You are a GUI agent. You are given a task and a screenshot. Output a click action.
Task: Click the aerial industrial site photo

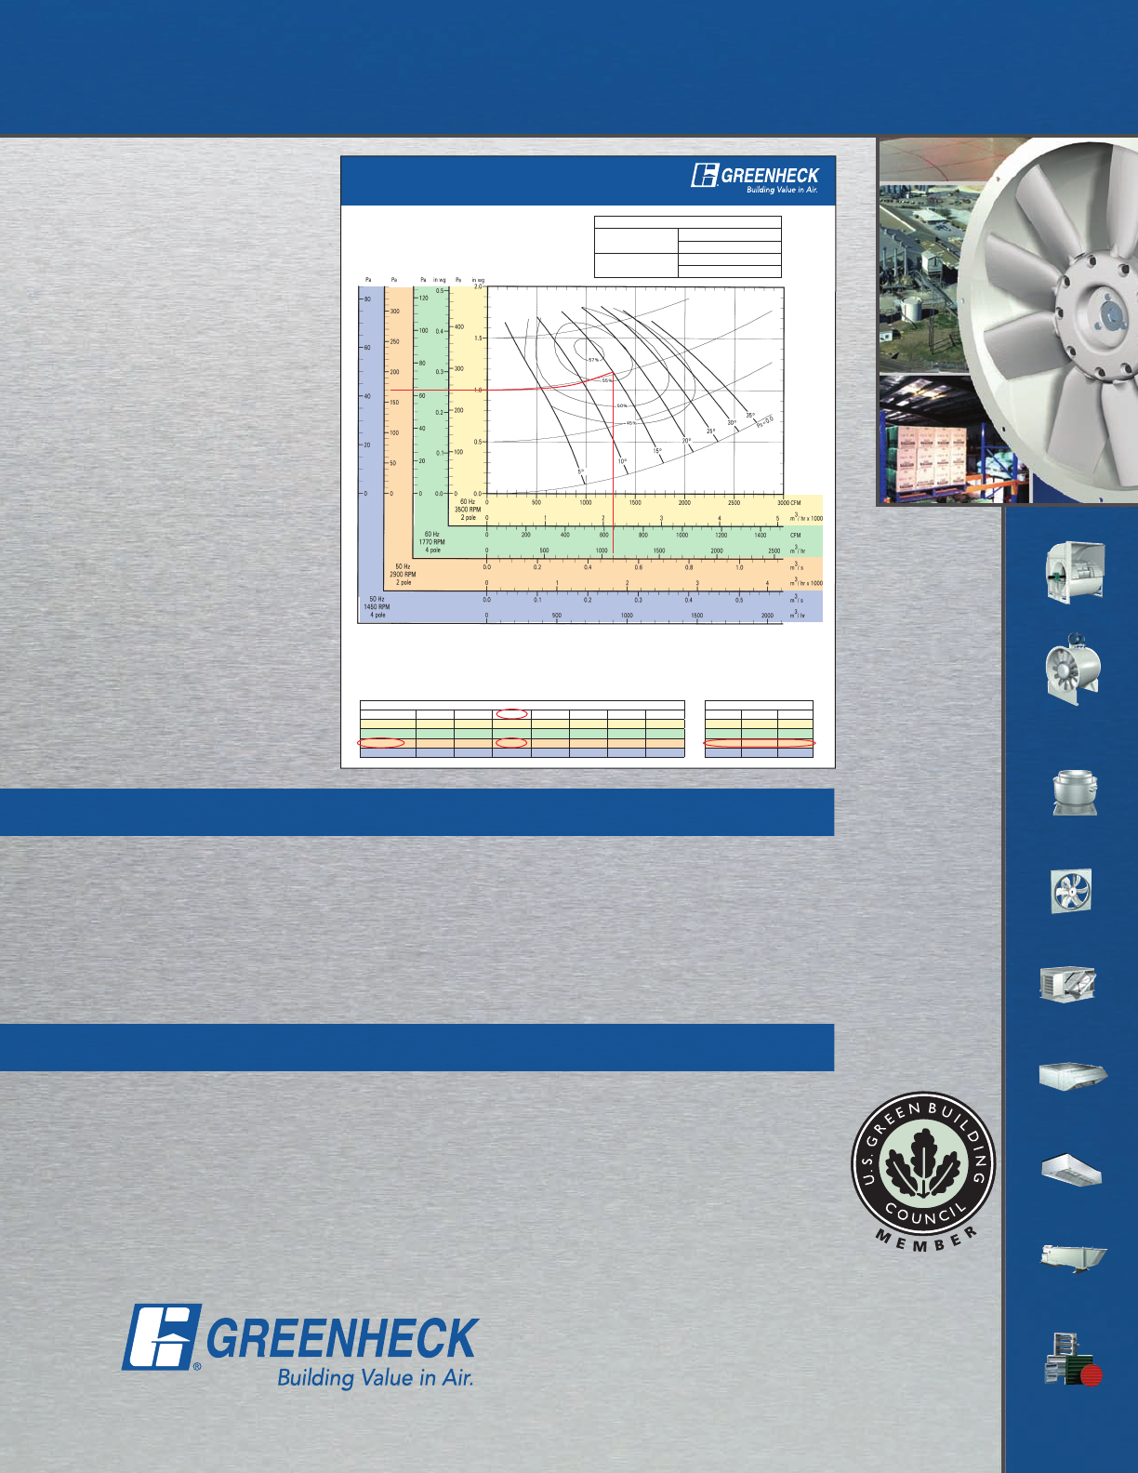click(920, 256)
